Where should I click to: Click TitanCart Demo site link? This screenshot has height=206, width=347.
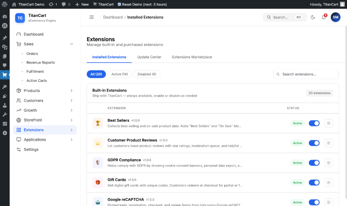[28, 5]
